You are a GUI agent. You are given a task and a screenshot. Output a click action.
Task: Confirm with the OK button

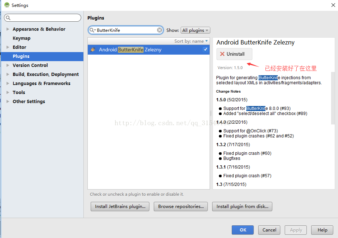(x=243, y=230)
